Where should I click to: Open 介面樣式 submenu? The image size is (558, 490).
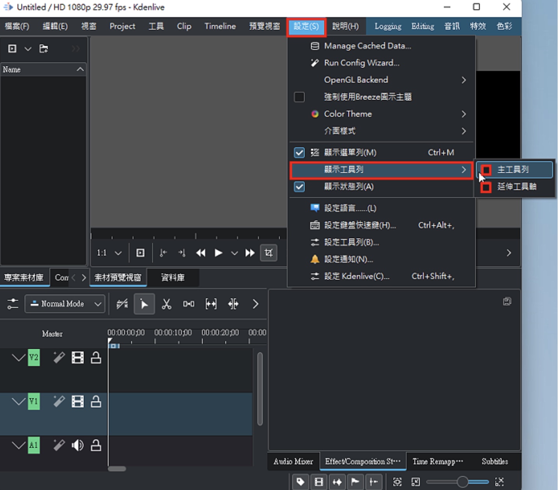coord(381,131)
